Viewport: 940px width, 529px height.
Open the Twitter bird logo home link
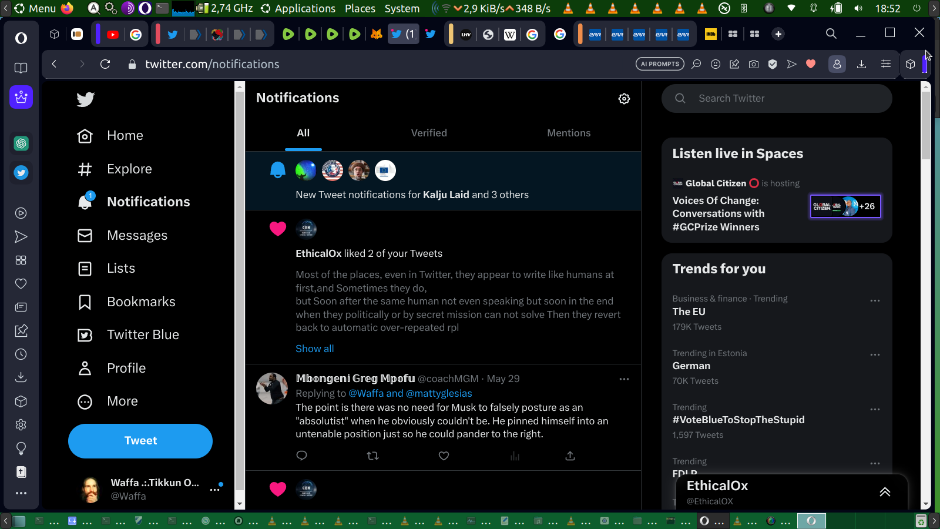(x=85, y=99)
